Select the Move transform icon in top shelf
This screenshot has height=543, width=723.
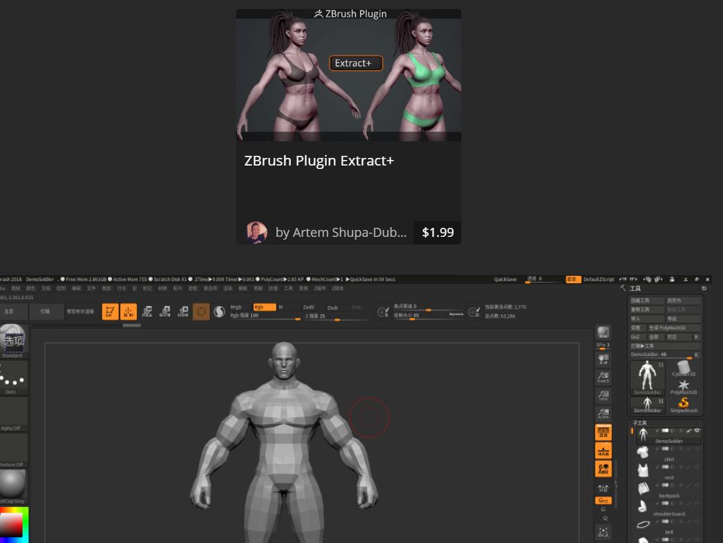[x=147, y=312]
